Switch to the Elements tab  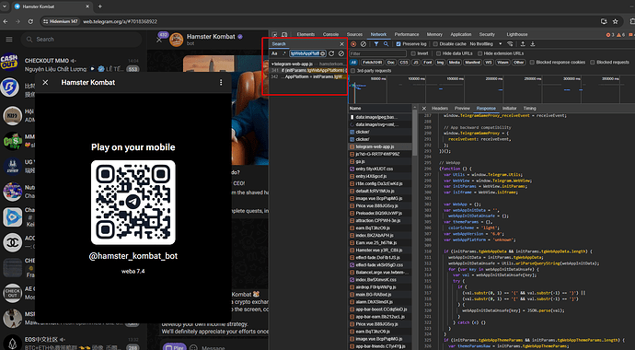pos(306,35)
